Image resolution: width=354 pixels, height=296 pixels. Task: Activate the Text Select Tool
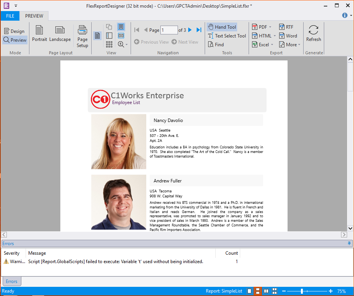(x=227, y=36)
